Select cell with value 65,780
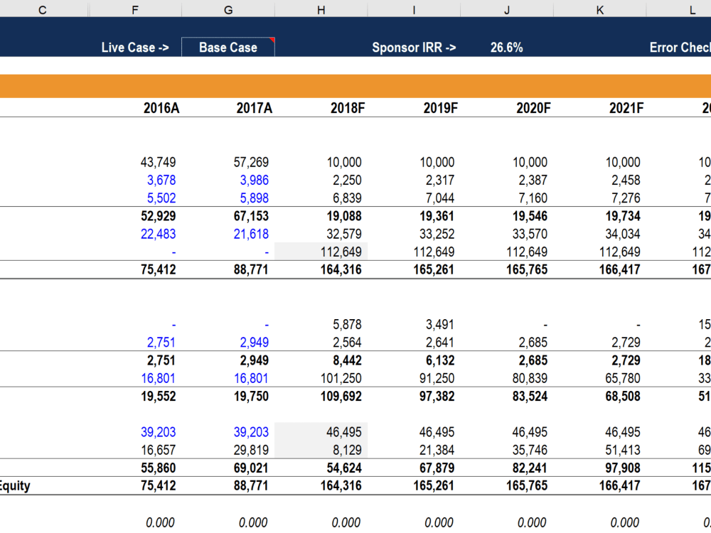Screen dimensions: 711x533 (623, 378)
